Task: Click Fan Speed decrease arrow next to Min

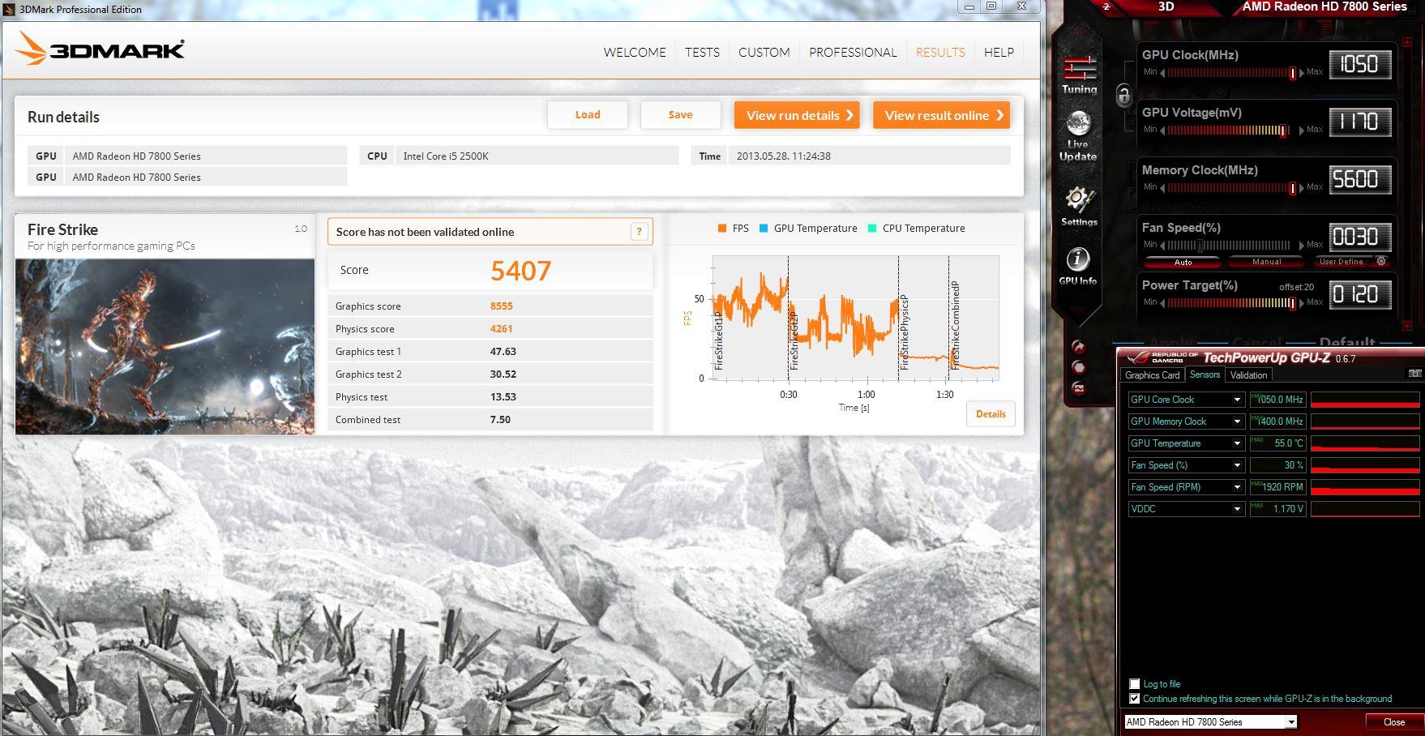Action: [1162, 246]
